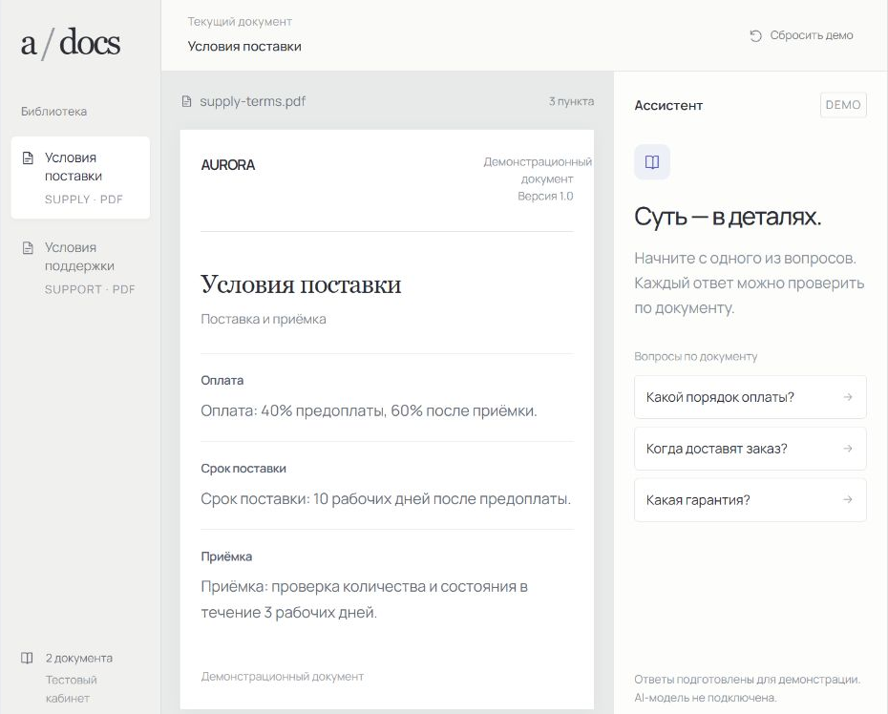888x714 pixels.
Task: Click file icon next to supply-terms.pdf
Action: point(186,102)
